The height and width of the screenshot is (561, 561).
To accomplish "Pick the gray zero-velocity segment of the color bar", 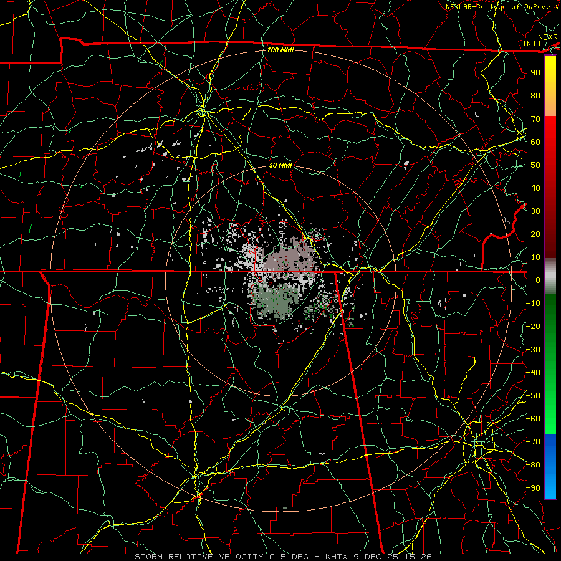I will (550, 276).
